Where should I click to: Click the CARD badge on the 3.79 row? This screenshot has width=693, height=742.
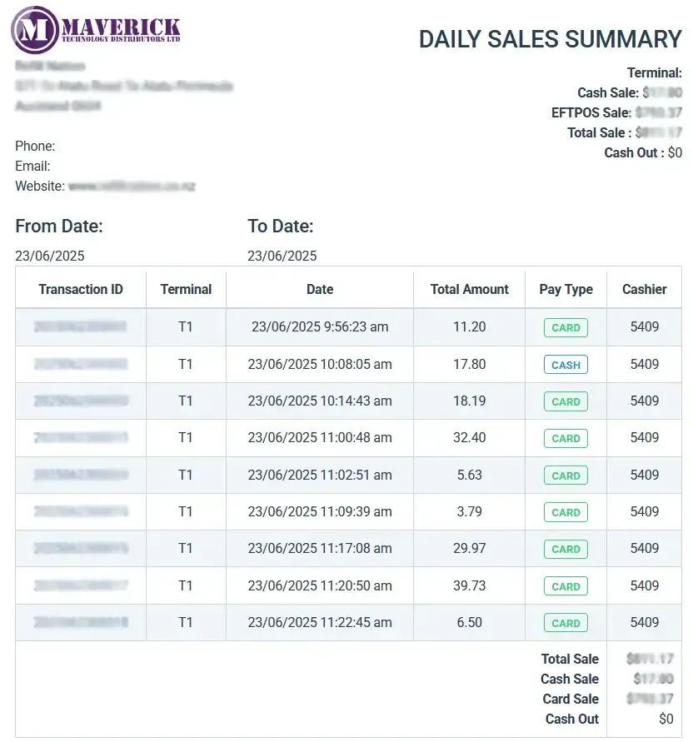click(x=566, y=512)
